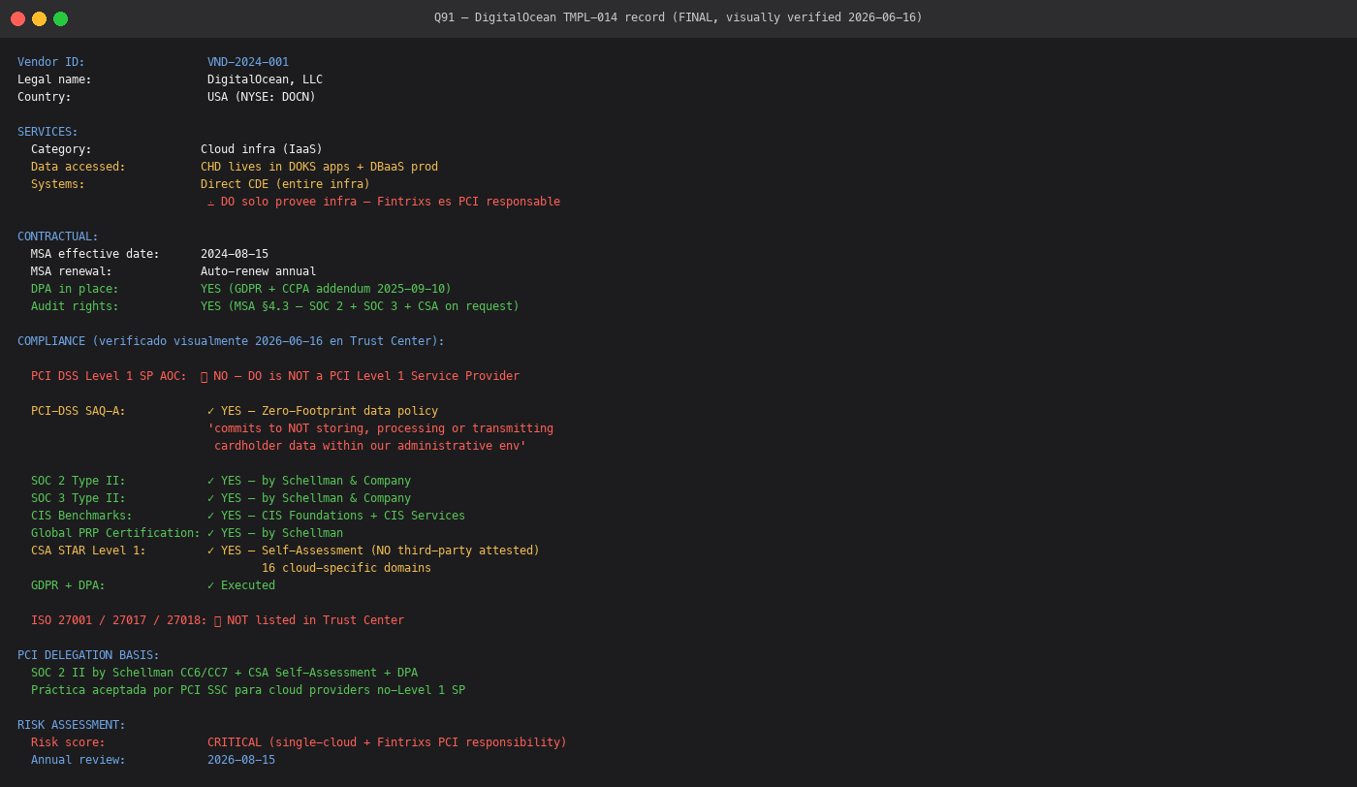
Task: Select "NOT listed in Trust Center"
Action: 316,620
